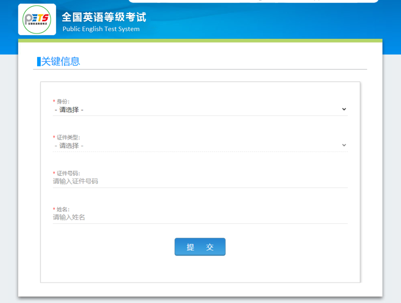The image size is (401, 303).
Task: Click the 证件号码 field label
Action: coord(68,174)
